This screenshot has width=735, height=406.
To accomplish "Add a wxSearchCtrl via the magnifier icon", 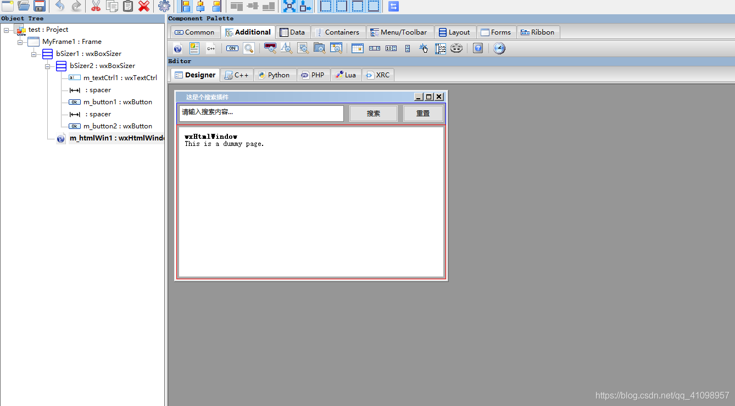I will [248, 48].
